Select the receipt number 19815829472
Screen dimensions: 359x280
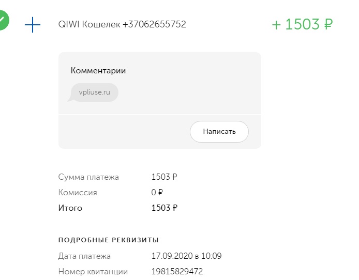coord(177,272)
